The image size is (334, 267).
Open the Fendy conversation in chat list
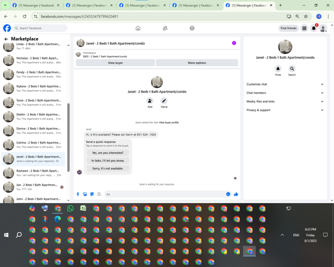[x=33, y=74]
